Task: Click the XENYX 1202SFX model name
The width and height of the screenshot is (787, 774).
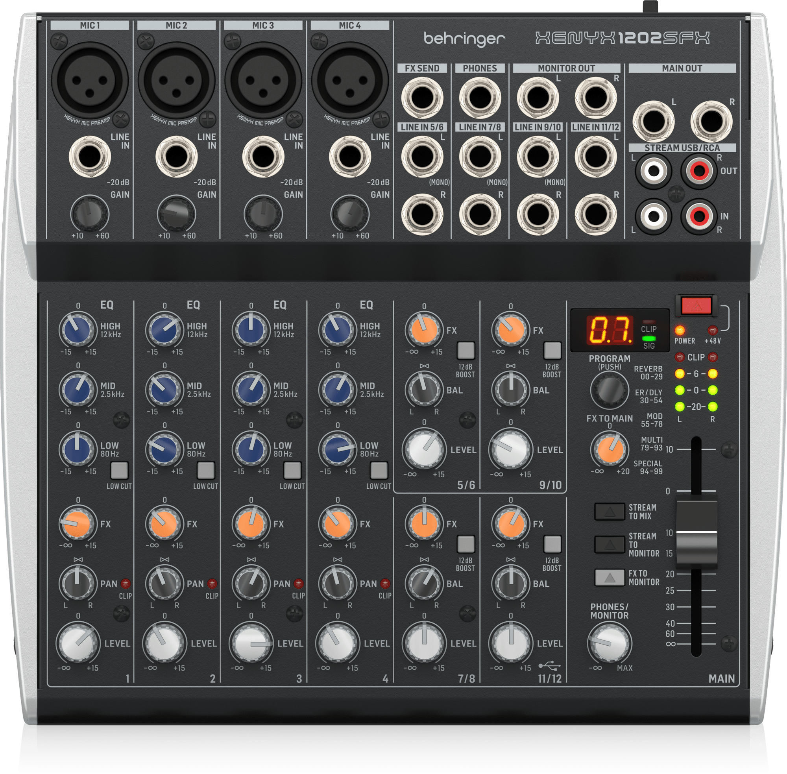Action: pyautogui.click(x=623, y=38)
